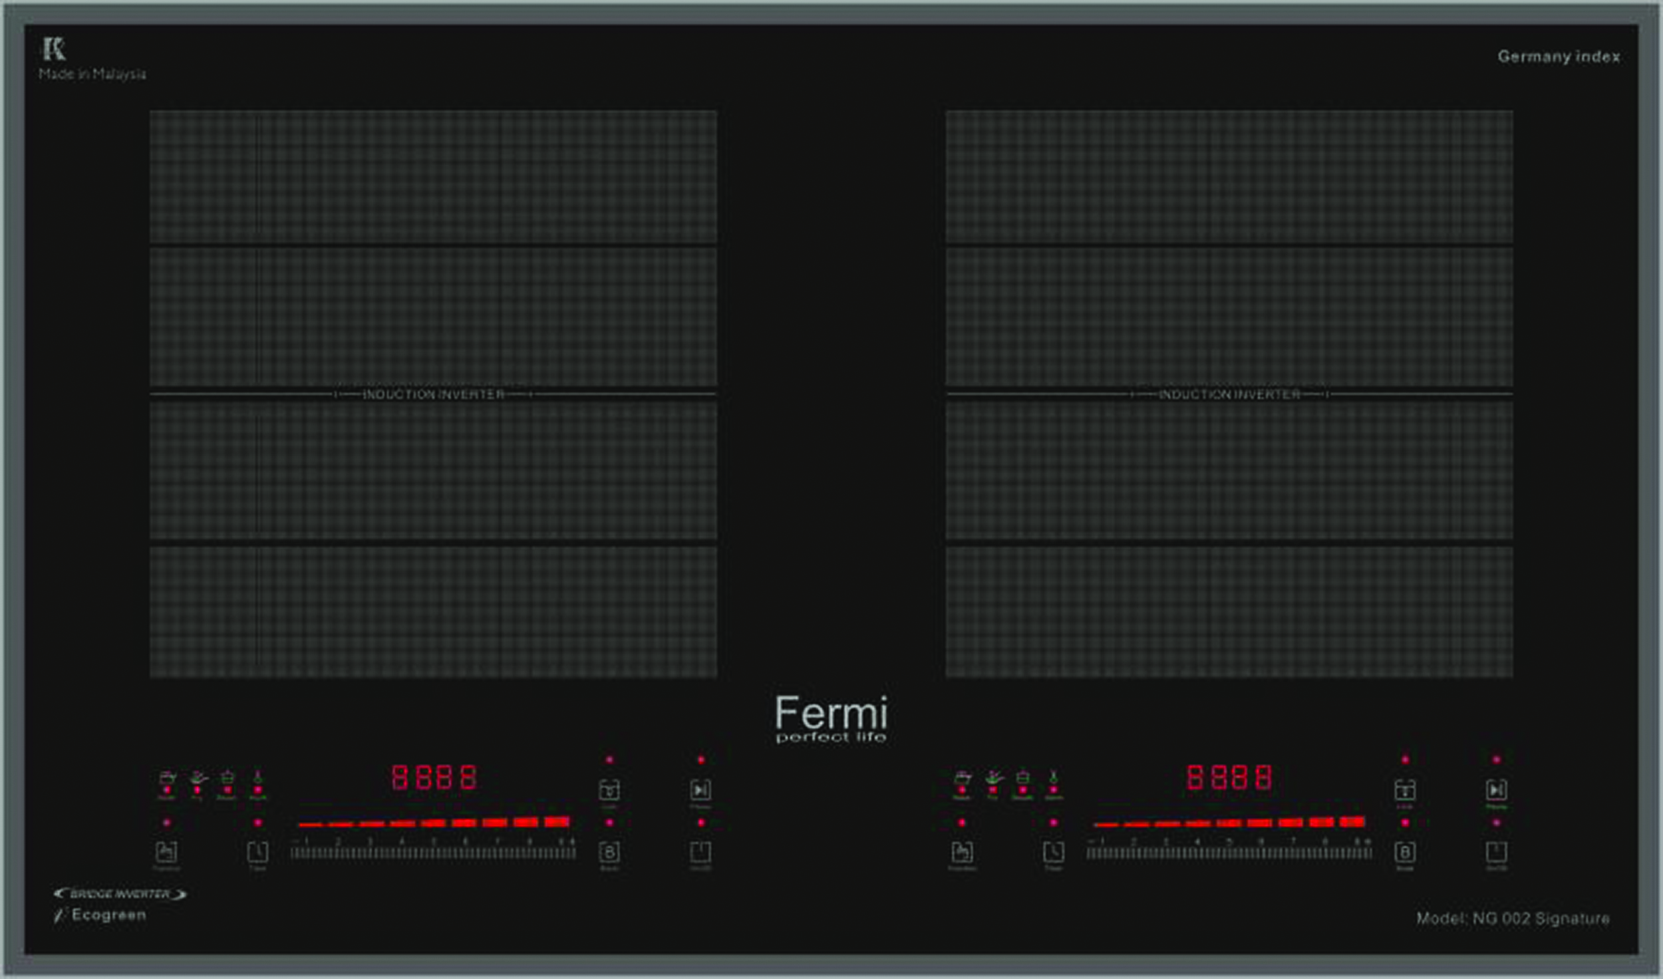
Task: Click the "Germany index" text
Action: click(x=1559, y=57)
